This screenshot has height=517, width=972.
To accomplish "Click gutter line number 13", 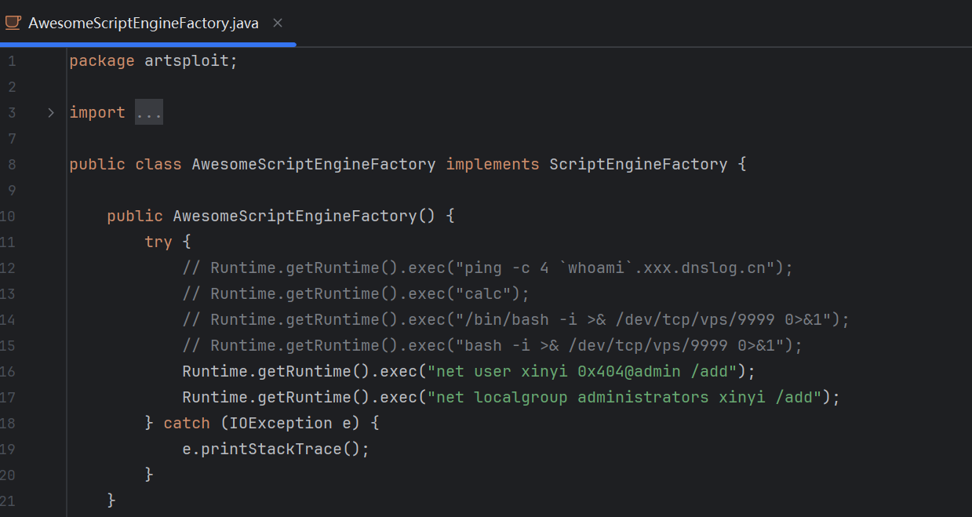I will [x=8, y=294].
